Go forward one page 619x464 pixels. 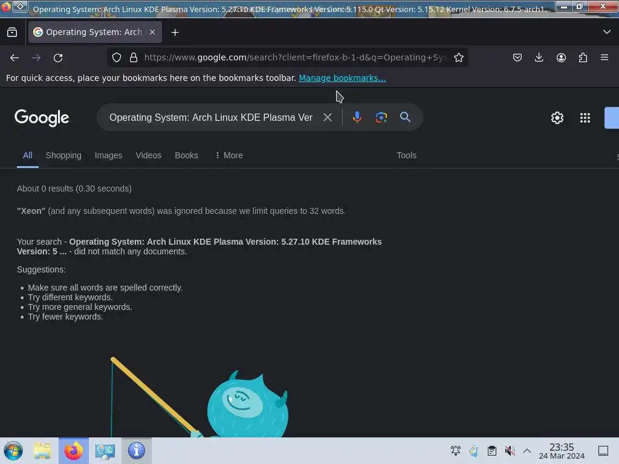tap(36, 57)
